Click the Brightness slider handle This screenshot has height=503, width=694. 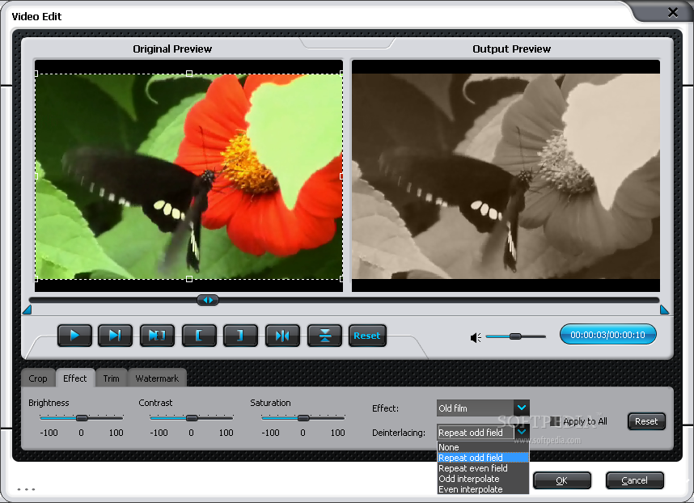point(82,417)
